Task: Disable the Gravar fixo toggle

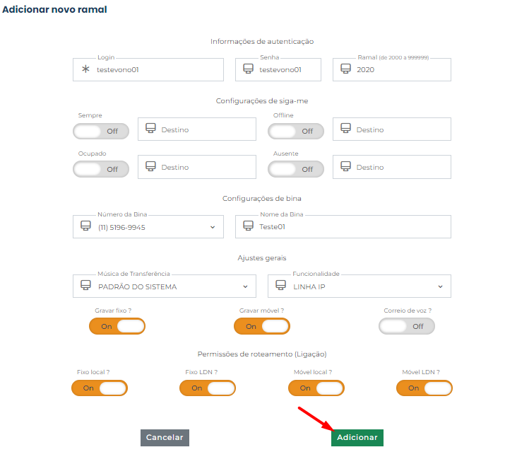Action: point(117,326)
